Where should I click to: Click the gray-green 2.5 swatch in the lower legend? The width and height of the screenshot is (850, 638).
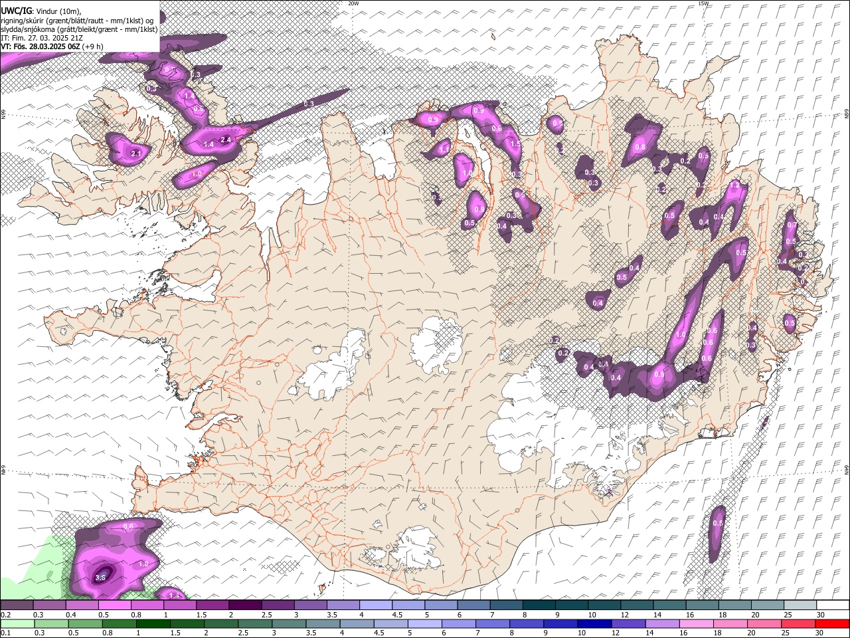[255, 623]
